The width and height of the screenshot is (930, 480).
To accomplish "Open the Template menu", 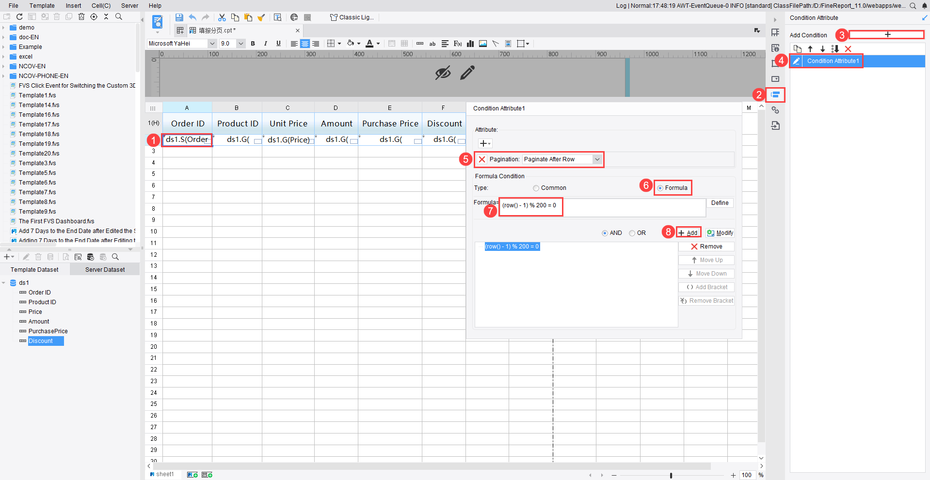I will (42, 6).
